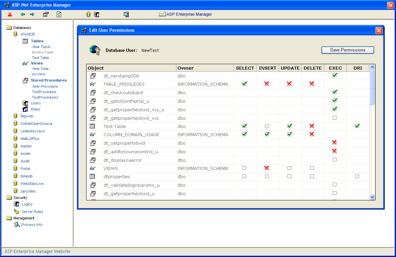Toggle SELECT checkbox for VIEWS row

point(244,168)
